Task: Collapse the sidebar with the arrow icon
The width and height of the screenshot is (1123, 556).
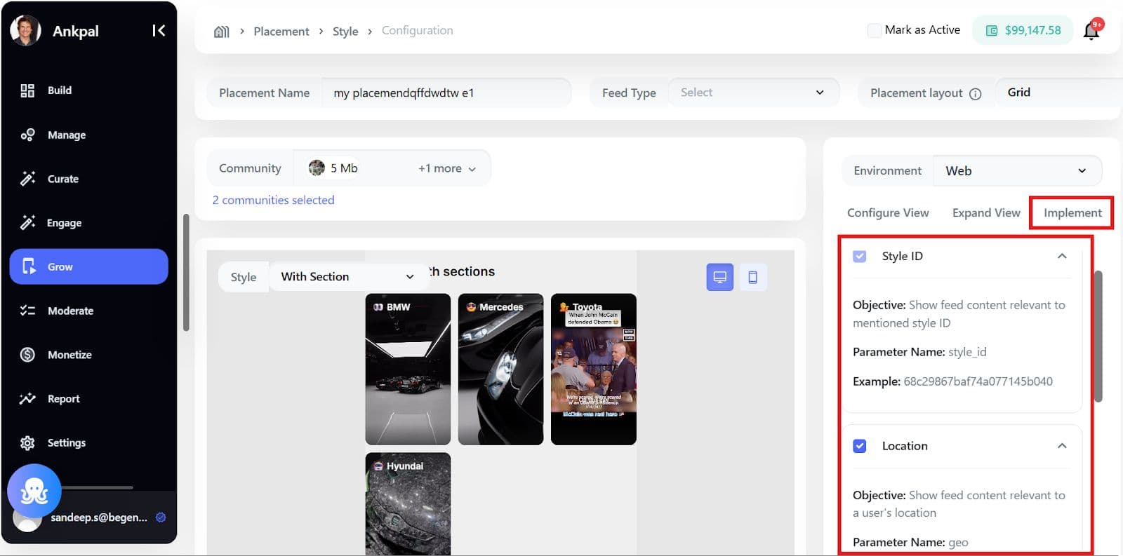Action: click(x=159, y=30)
